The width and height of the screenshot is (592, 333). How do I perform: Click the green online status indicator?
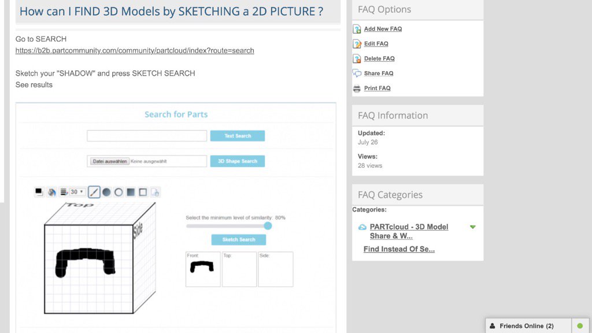pos(580,326)
